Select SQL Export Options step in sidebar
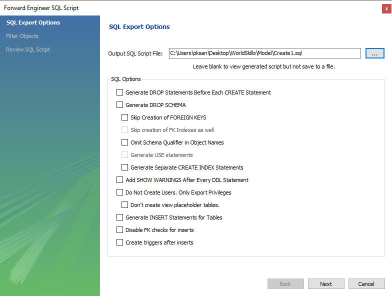Image resolution: width=392 pixels, height=296 pixels. click(33, 22)
